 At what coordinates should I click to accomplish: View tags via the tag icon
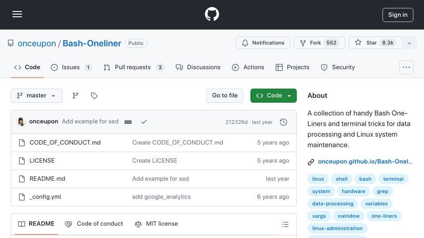pyautogui.click(x=94, y=96)
